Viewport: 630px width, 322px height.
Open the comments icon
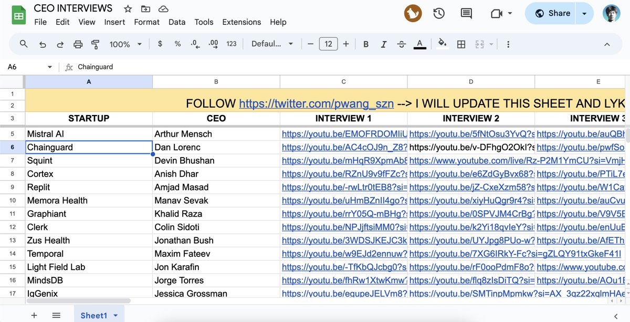(466, 14)
